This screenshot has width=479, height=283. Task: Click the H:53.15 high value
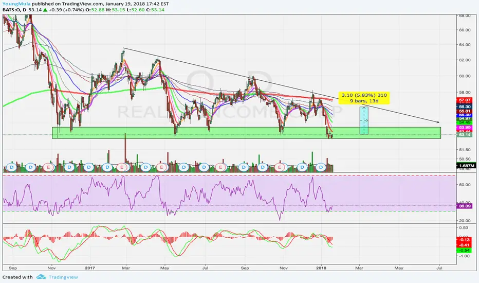point(115,10)
